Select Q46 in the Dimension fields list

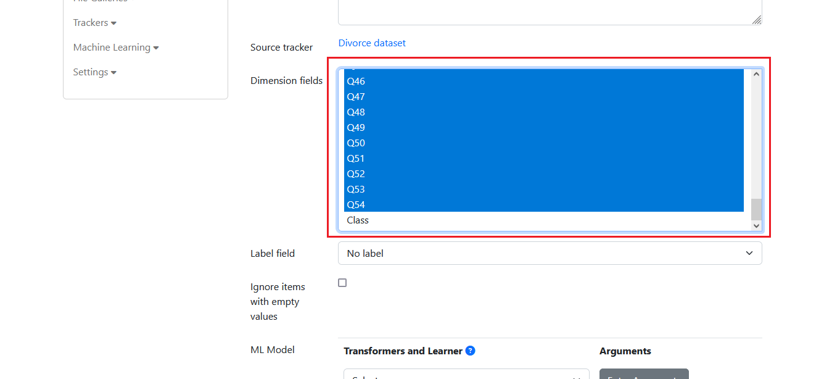tap(543, 81)
